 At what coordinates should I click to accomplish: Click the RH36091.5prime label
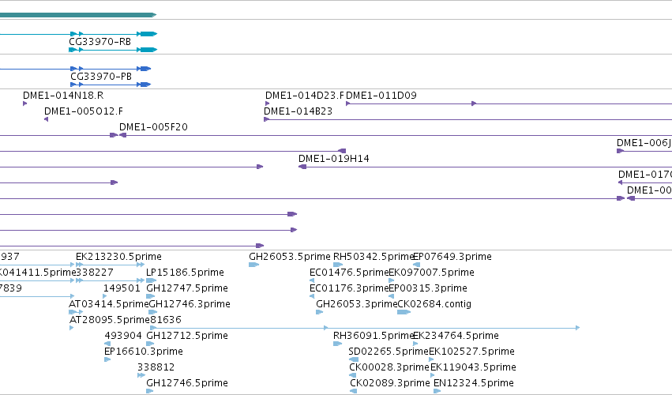click(374, 336)
